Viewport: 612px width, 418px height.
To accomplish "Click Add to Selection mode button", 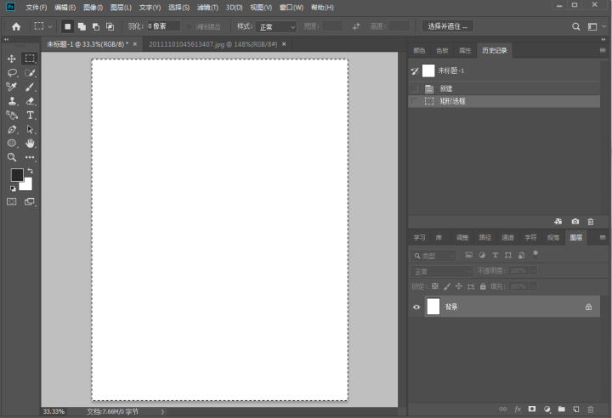I will pyautogui.click(x=82, y=26).
